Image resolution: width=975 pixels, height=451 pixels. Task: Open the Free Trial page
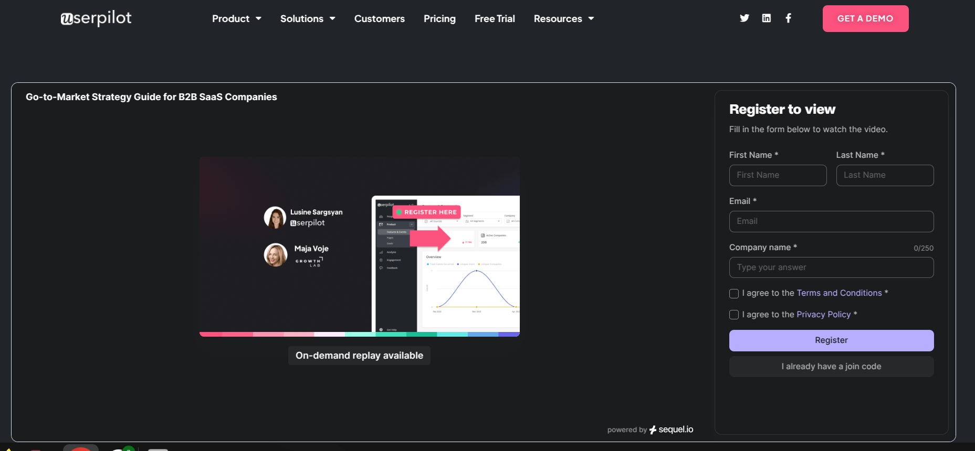click(495, 19)
